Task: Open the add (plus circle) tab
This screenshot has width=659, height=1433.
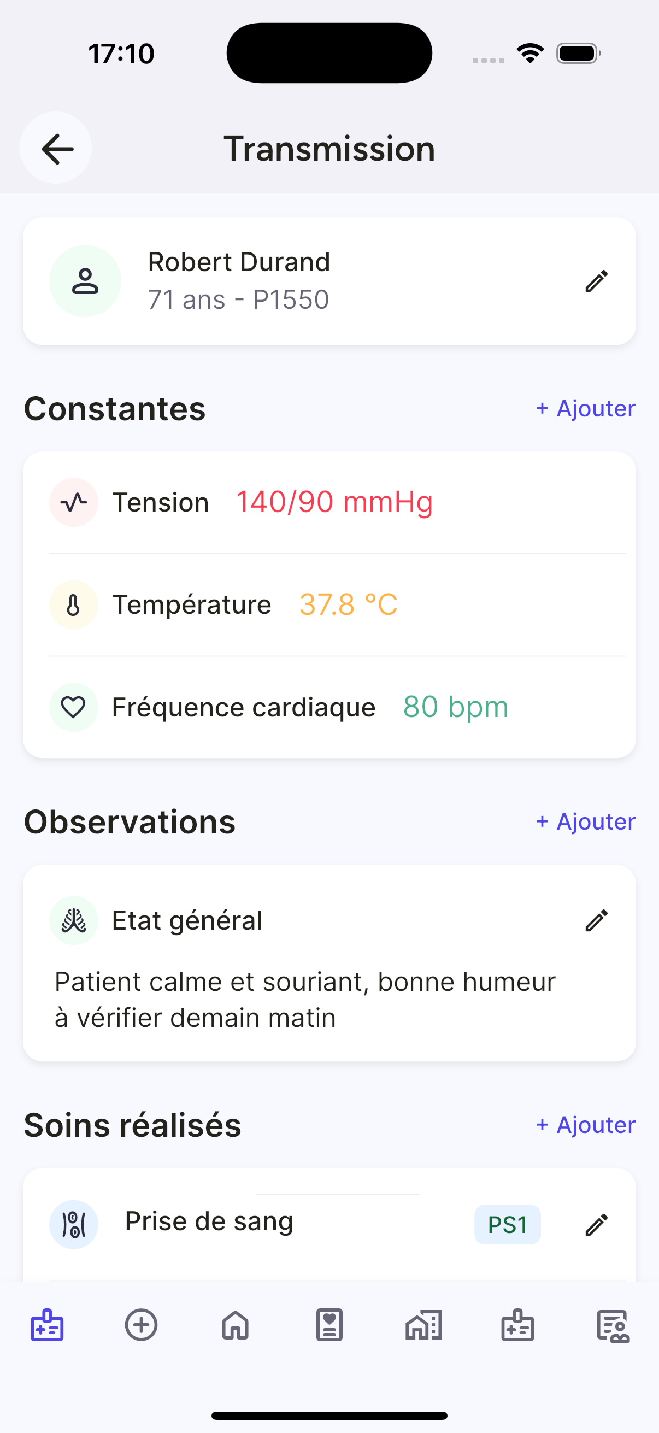Action: point(142,1326)
